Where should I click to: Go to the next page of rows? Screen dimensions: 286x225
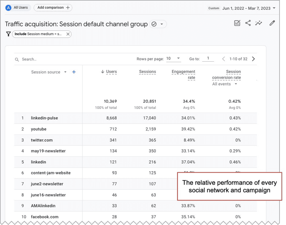(x=253, y=59)
